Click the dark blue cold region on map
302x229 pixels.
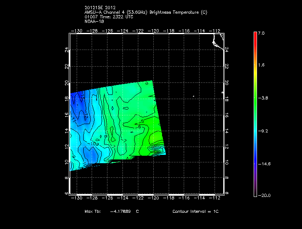(78, 100)
